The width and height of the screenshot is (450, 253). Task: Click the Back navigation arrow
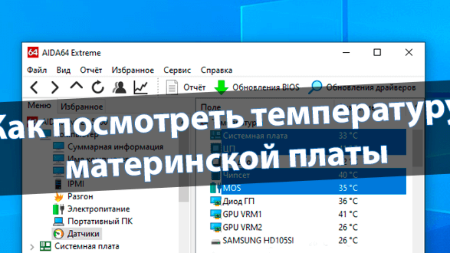coord(34,87)
